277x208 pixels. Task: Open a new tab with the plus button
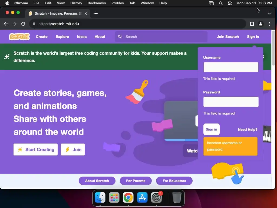(x=96, y=14)
